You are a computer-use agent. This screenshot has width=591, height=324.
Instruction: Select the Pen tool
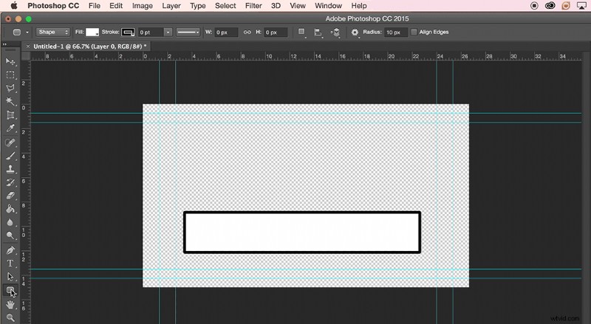[10, 250]
